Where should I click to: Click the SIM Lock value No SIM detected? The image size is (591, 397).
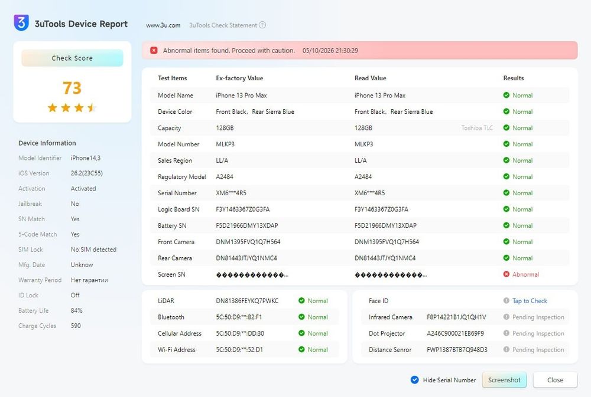[x=93, y=250]
